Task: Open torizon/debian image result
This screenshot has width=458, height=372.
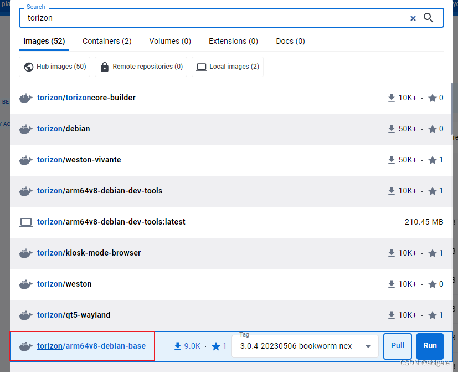Action: pyautogui.click(x=63, y=129)
